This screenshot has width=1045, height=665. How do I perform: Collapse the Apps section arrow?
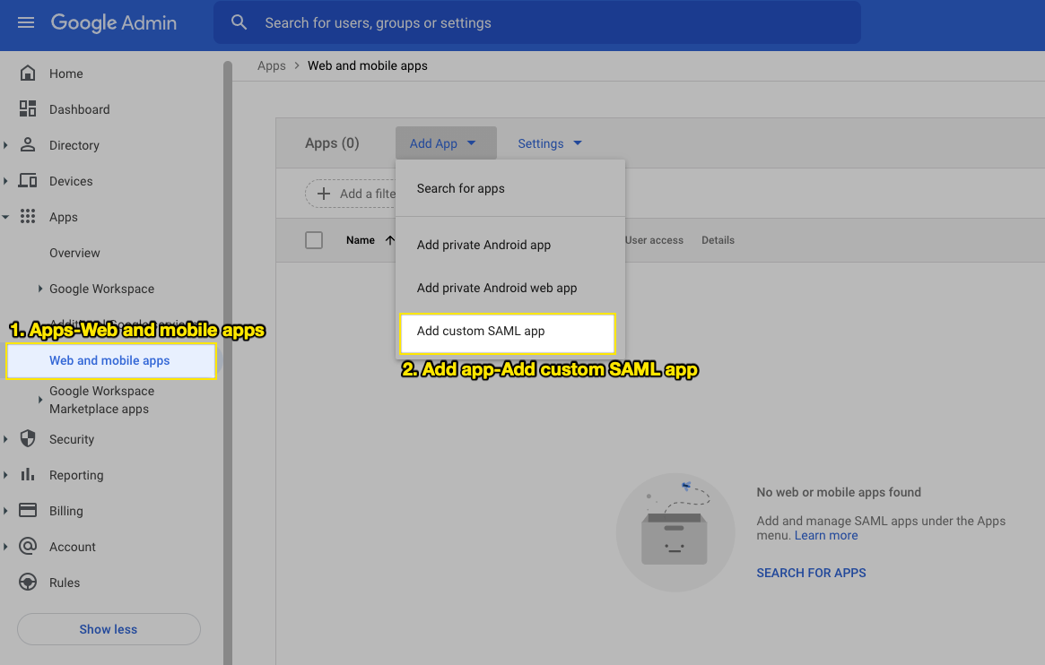point(5,217)
